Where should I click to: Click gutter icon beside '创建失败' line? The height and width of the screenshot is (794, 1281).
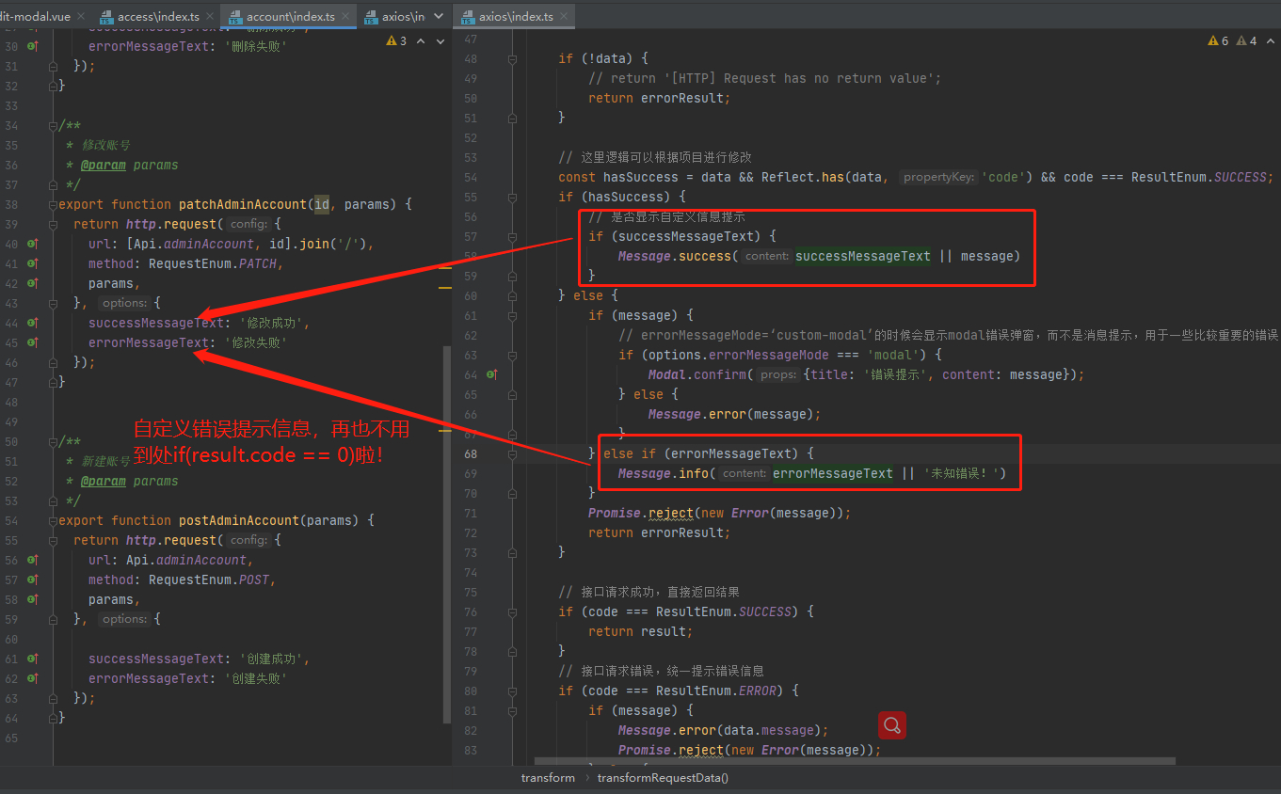[33, 678]
